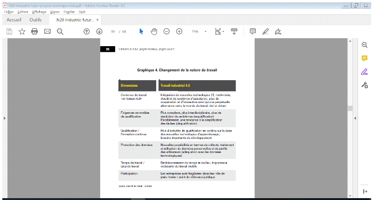
Task: Click the Qualification / Formation continue label
Action: coord(133,132)
